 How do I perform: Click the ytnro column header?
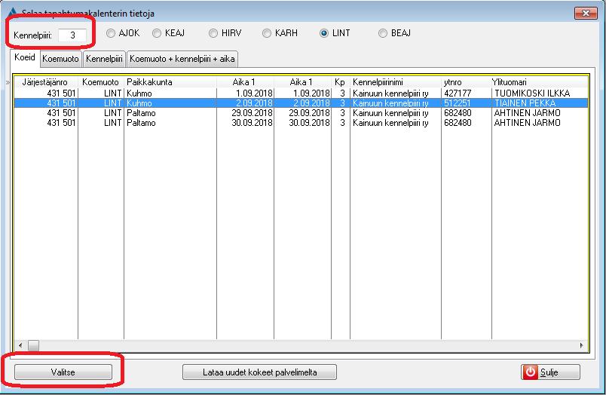tap(466, 82)
